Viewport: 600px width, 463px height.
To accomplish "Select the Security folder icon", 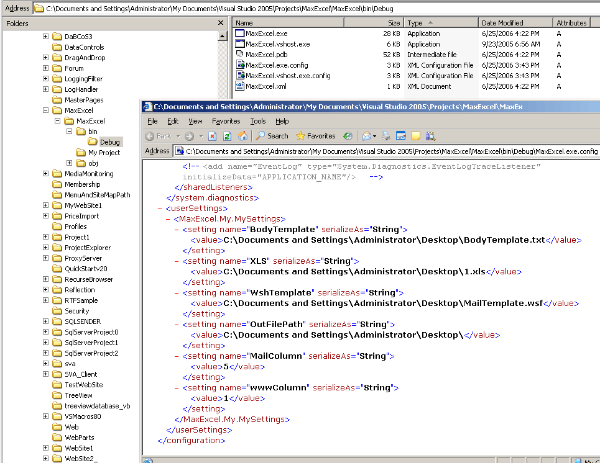I will pyautogui.click(x=57, y=311).
